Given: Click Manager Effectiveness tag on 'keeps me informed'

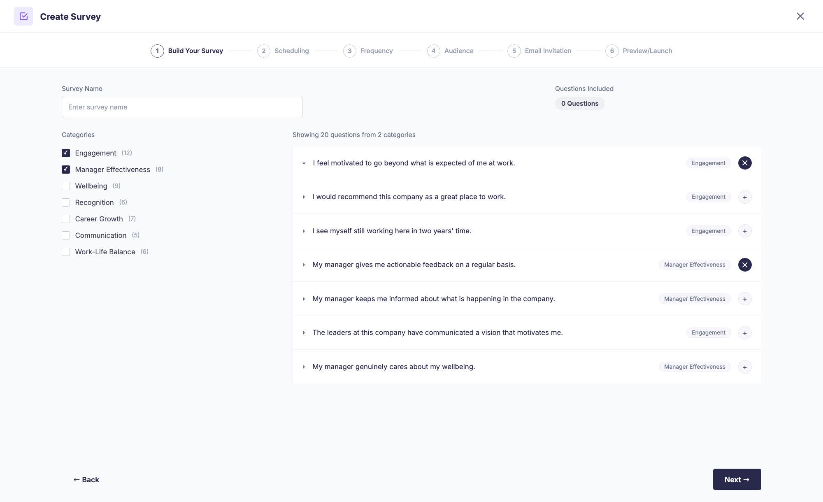Looking at the screenshot, I should (x=695, y=299).
